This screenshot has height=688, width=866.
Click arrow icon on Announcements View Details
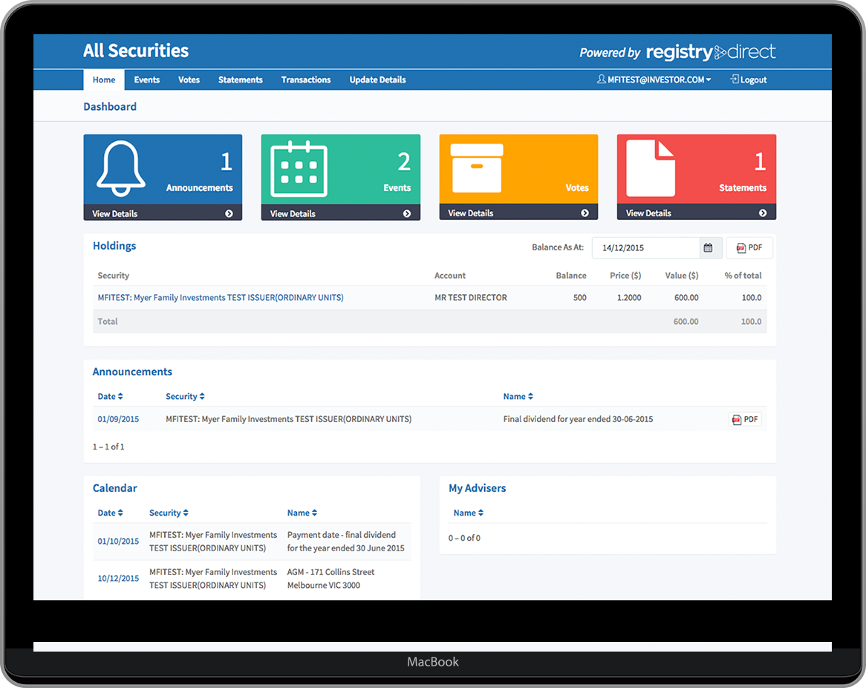click(229, 214)
